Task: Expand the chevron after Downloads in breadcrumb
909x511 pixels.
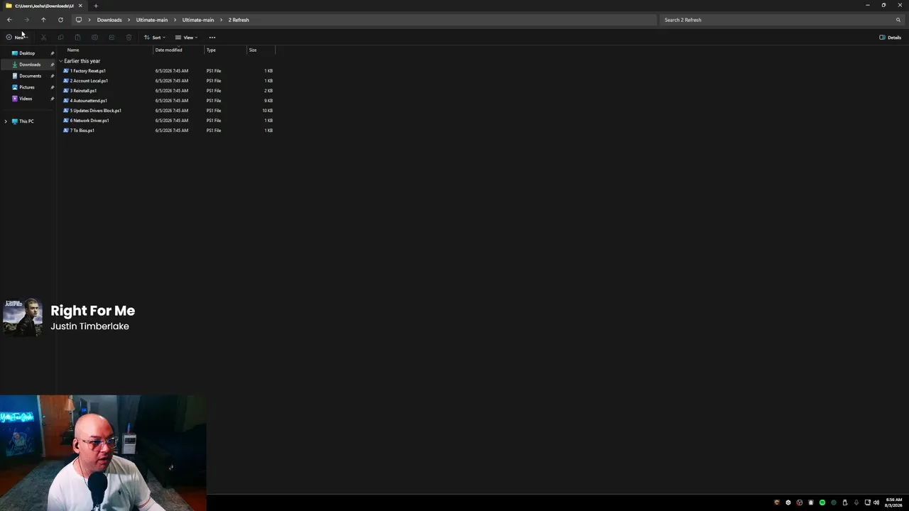Action: [129, 20]
